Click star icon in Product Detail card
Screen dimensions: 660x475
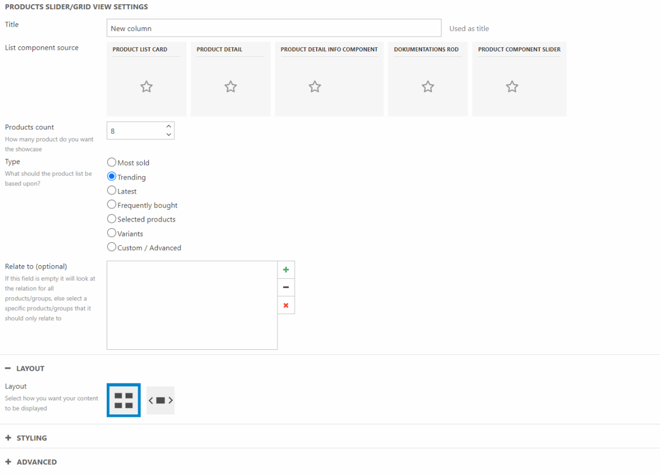230,87
